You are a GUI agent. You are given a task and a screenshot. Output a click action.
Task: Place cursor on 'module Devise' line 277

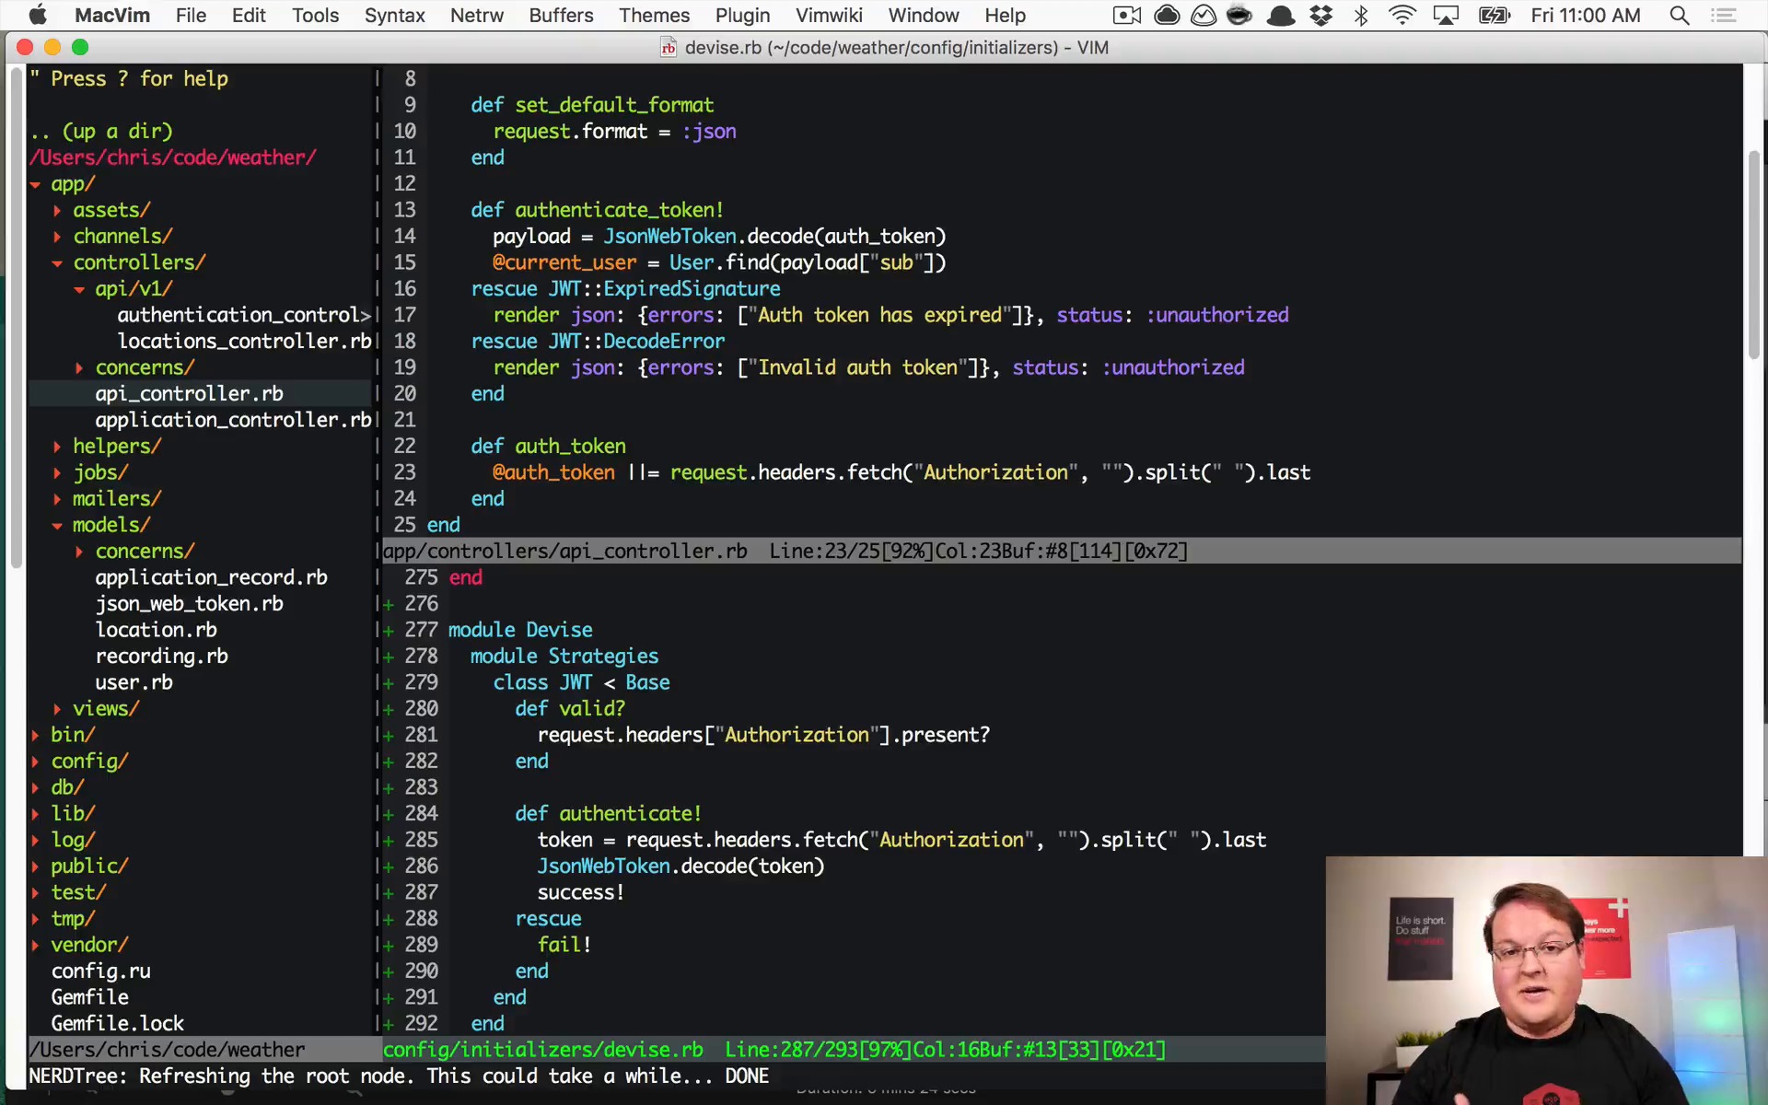(520, 630)
